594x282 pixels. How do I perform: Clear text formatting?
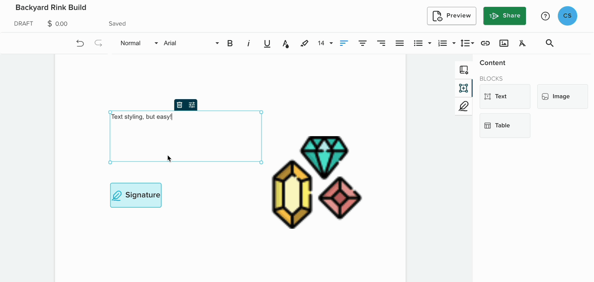click(x=522, y=43)
